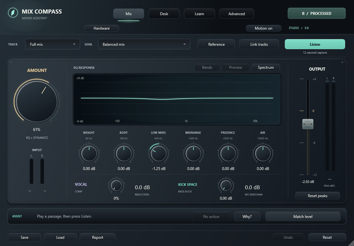Open the Track dropdown showing Full mix
This screenshot has width=354, height=246.
(52, 44)
